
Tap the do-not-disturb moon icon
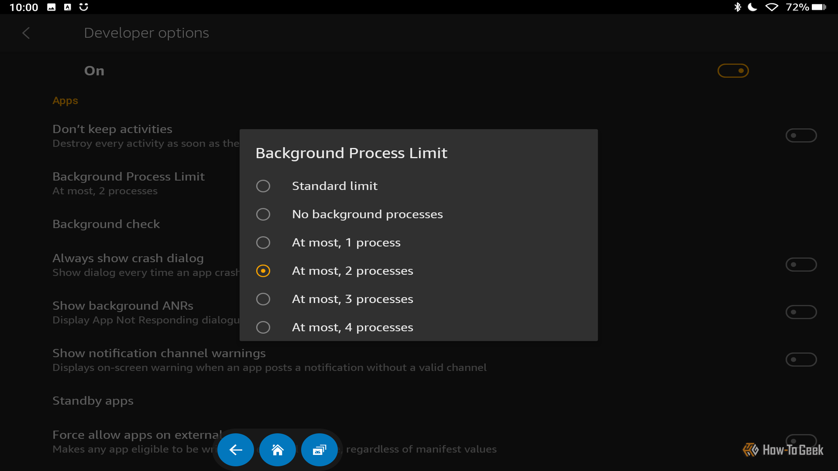pyautogui.click(x=752, y=7)
